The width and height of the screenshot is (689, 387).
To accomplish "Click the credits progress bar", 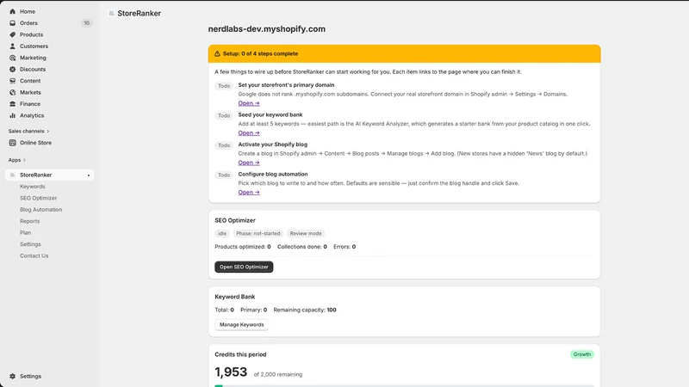I will click(x=404, y=385).
